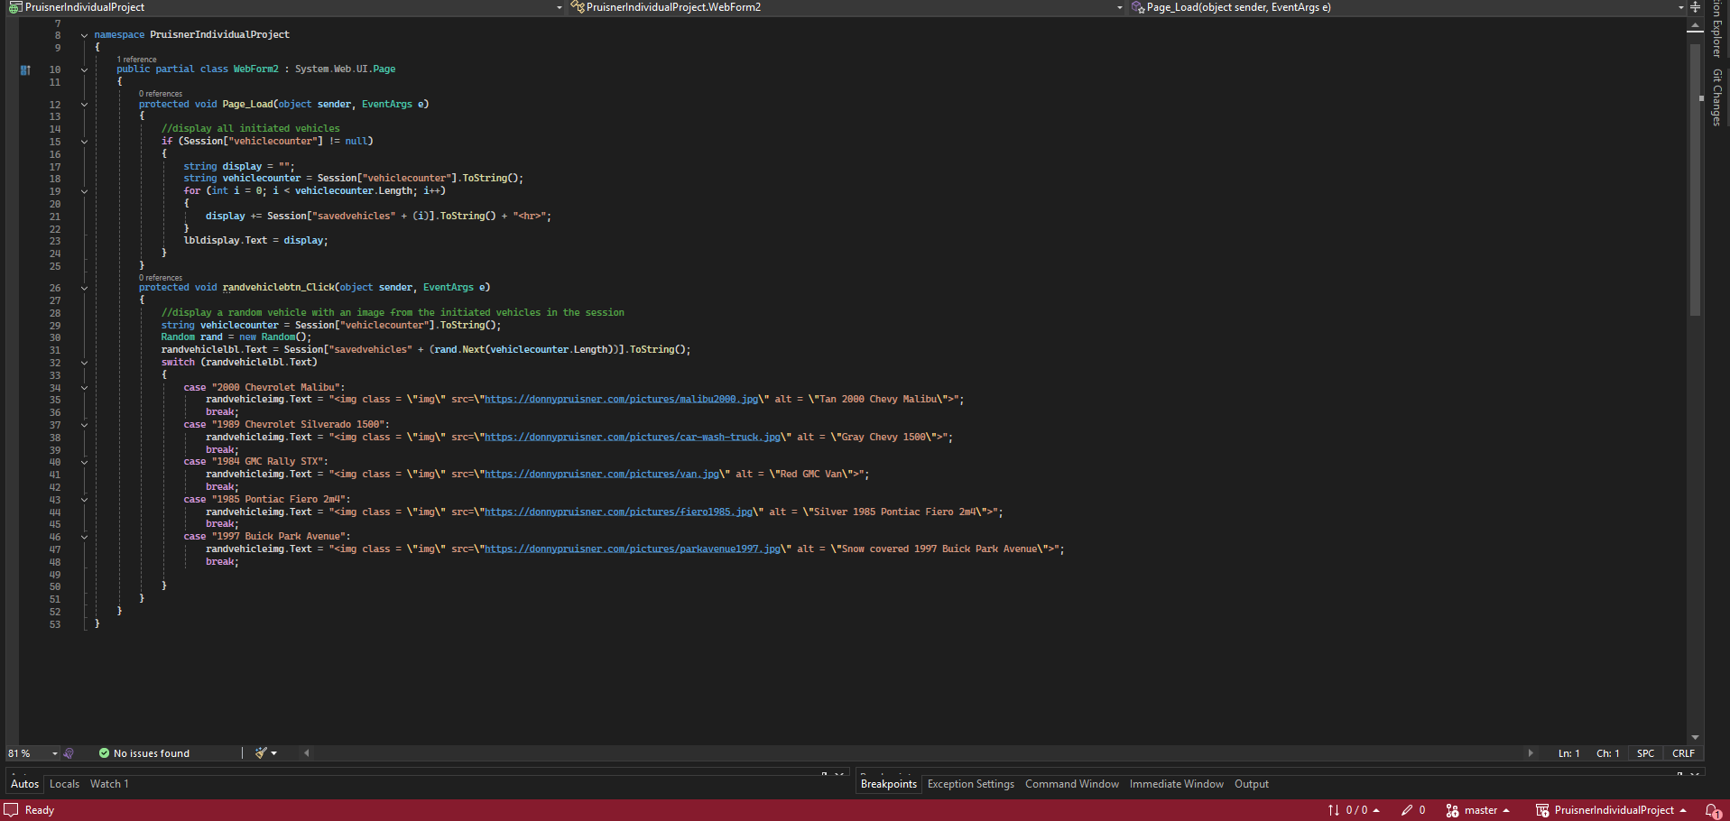Collapse the randvehiclebtn_Click method block
Screen dimensions: 1730x821
84,288
